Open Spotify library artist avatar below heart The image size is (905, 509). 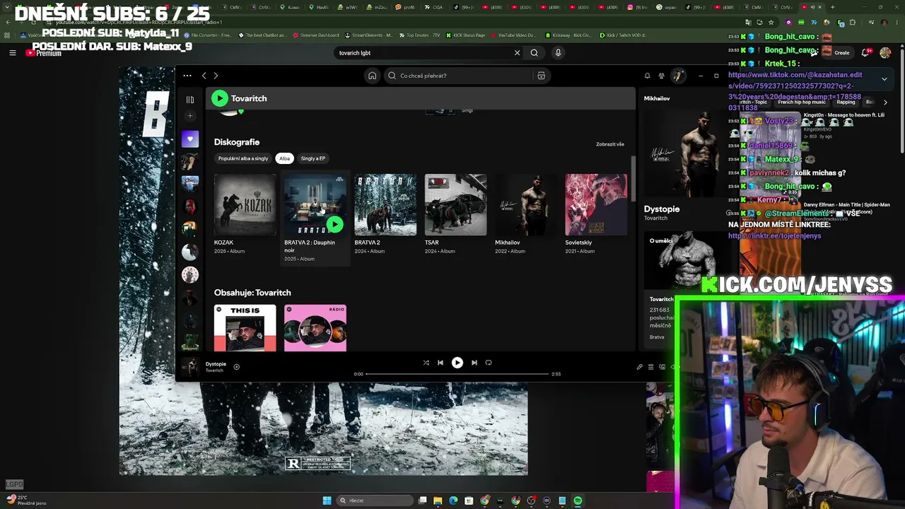click(x=189, y=161)
